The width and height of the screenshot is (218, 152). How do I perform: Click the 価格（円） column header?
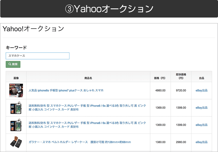click(160, 78)
